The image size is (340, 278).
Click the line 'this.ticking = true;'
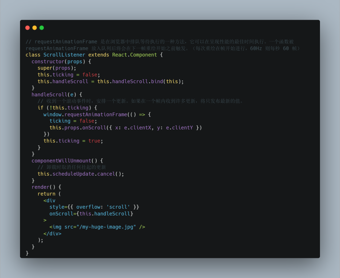coord(73,141)
